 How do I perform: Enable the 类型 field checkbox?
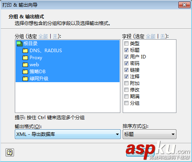click(126, 43)
